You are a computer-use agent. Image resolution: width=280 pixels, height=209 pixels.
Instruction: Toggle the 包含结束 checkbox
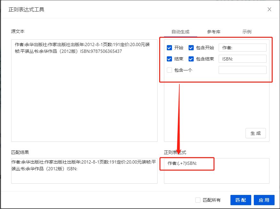191,59
